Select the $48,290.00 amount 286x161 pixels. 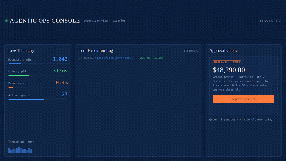tap(229, 70)
